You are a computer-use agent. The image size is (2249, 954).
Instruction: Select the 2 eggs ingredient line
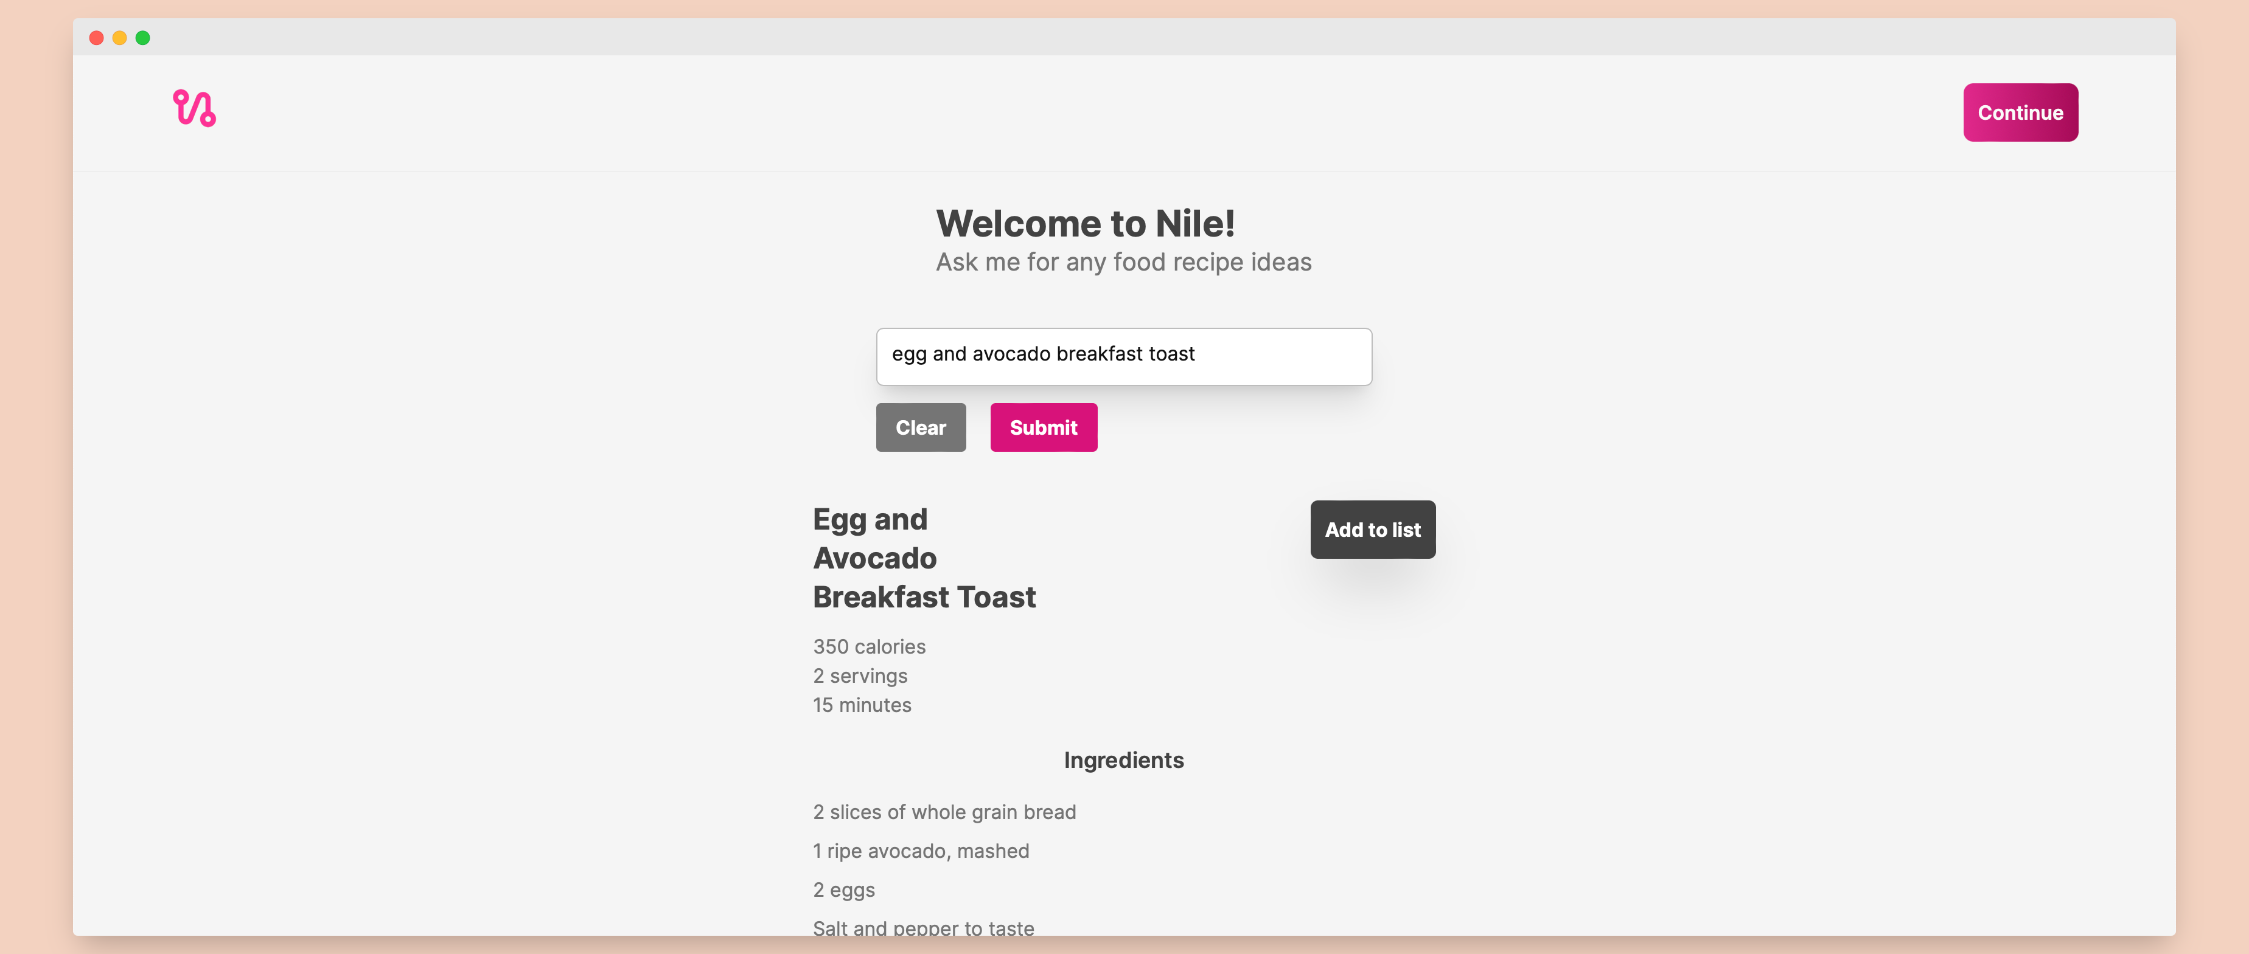click(843, 890)
